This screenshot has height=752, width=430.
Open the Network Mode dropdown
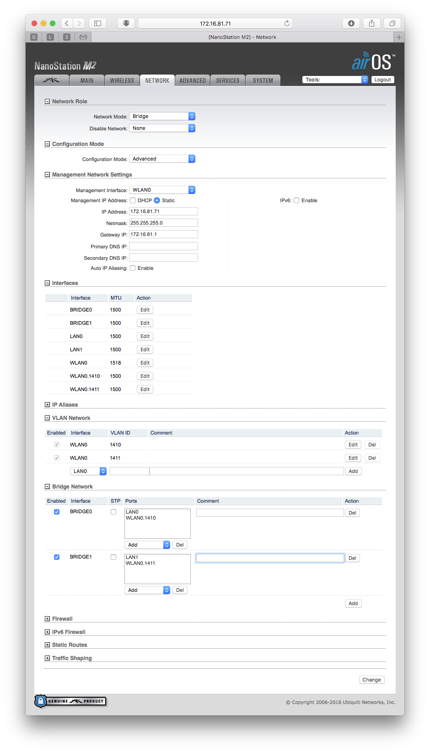coord(162,116)
